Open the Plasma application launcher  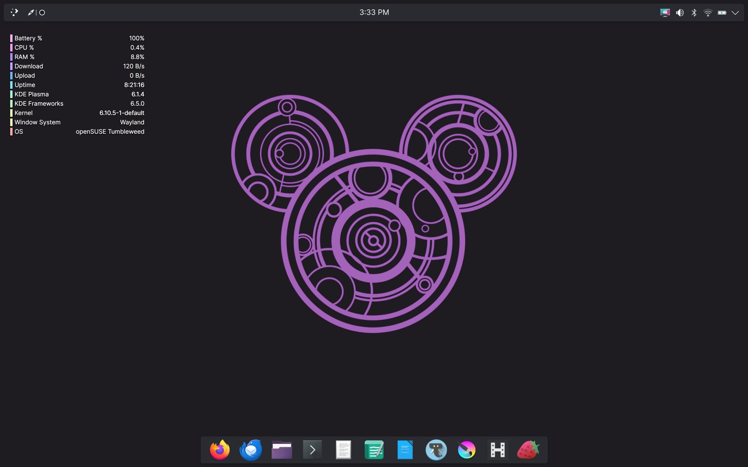(14, 12)
